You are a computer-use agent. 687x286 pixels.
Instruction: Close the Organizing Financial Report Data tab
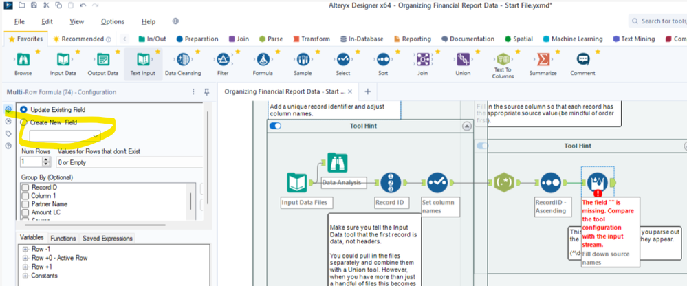coord(349,91)
